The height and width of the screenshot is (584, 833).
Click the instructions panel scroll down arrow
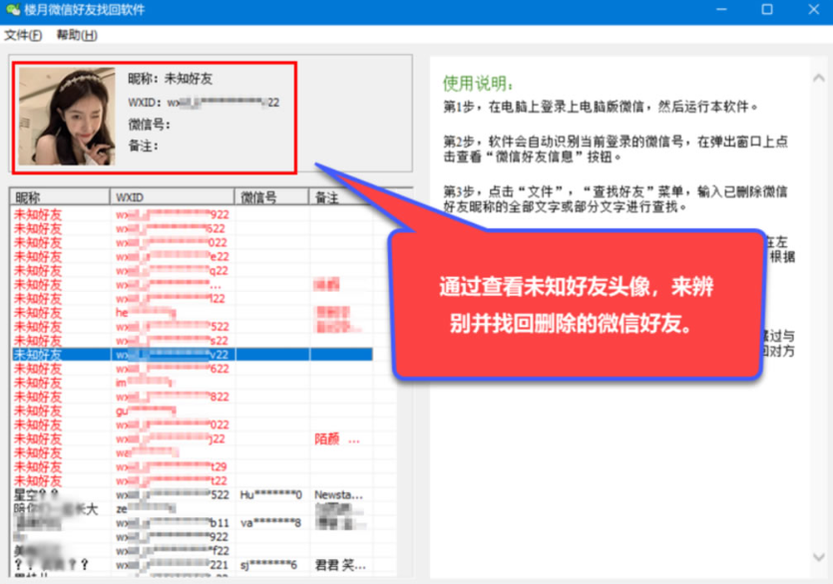click(x=819, y=557)
